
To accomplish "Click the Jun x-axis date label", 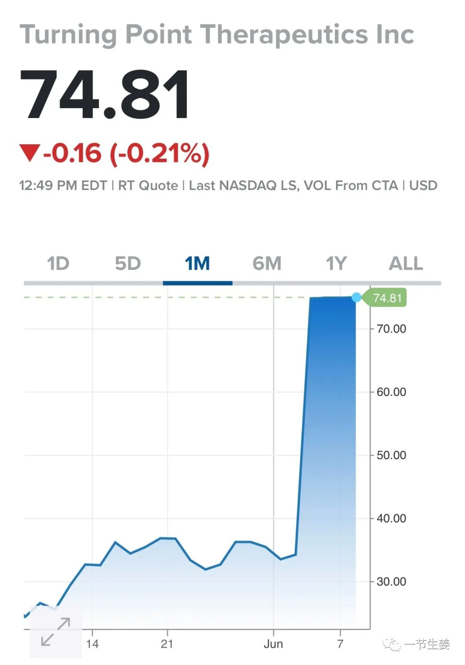I will tap(273, 644).
